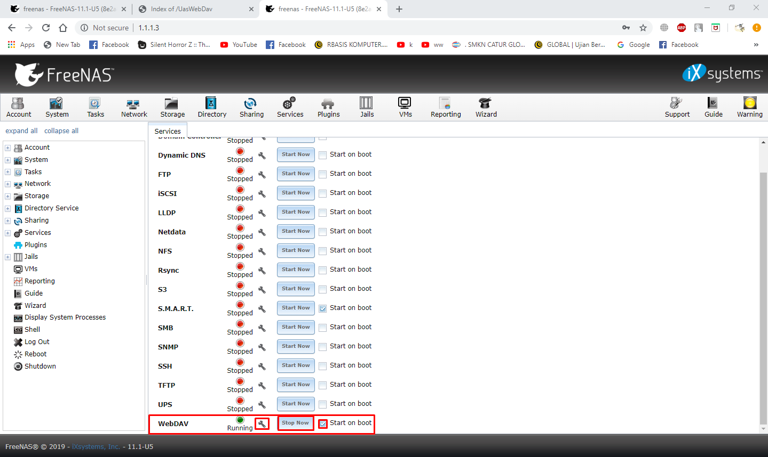Expand the Storage tree node

coord(8,196)
